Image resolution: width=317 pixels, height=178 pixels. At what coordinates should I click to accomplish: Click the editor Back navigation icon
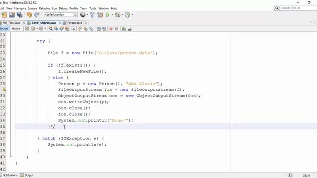[x=33, y=29]
